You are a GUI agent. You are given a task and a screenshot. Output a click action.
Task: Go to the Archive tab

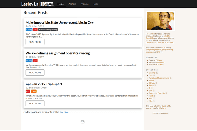72,4
